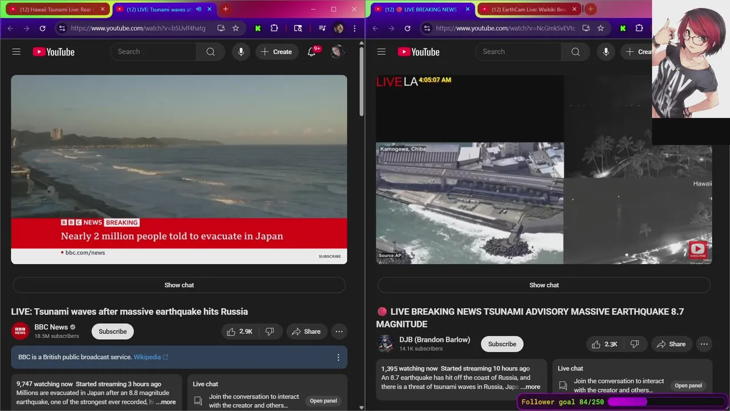
Task: Start voice search in left YouTube window
Action: (x=241, y=52)
